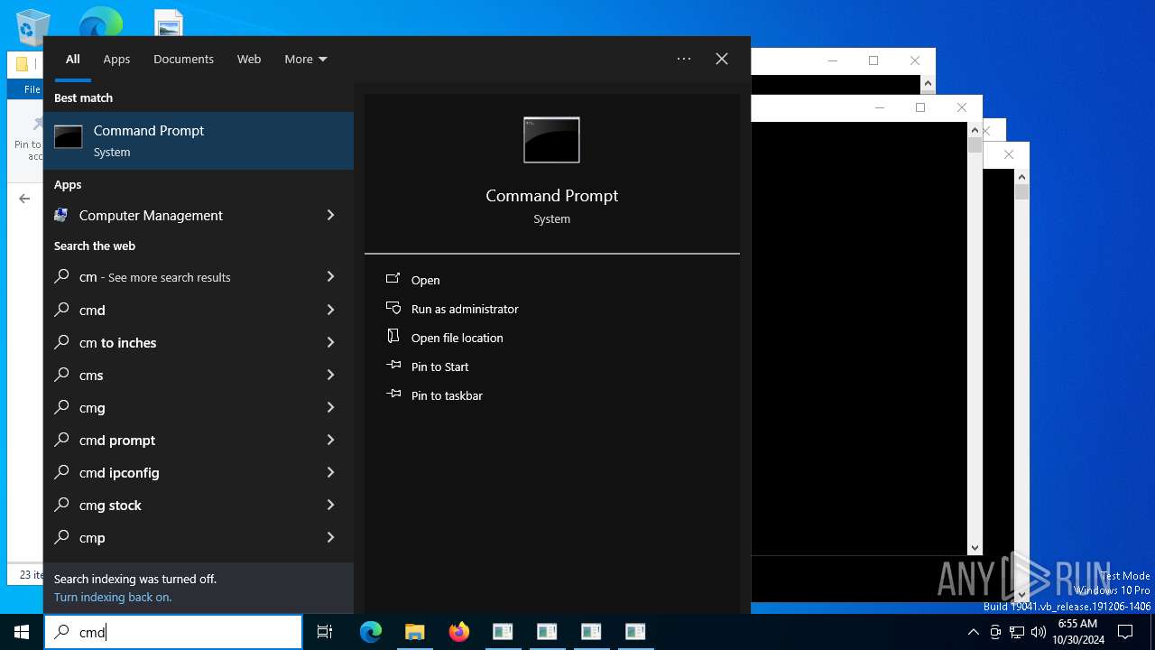1155x650 pixels.
Task: Expand the More filter dropdown
Action: point(306,59)
